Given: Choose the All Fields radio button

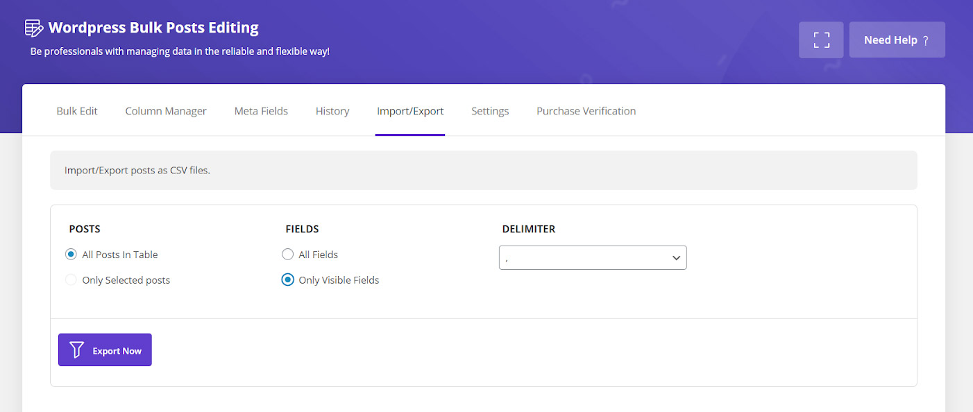Looking at the screenshot, I should point(287,255).
